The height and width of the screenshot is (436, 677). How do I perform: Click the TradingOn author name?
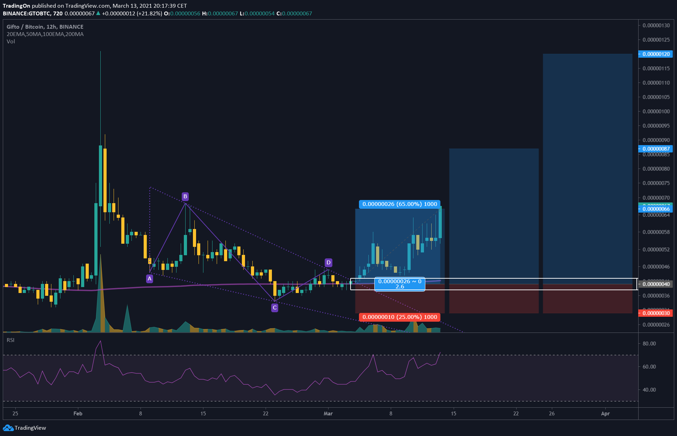click(16, 6)
